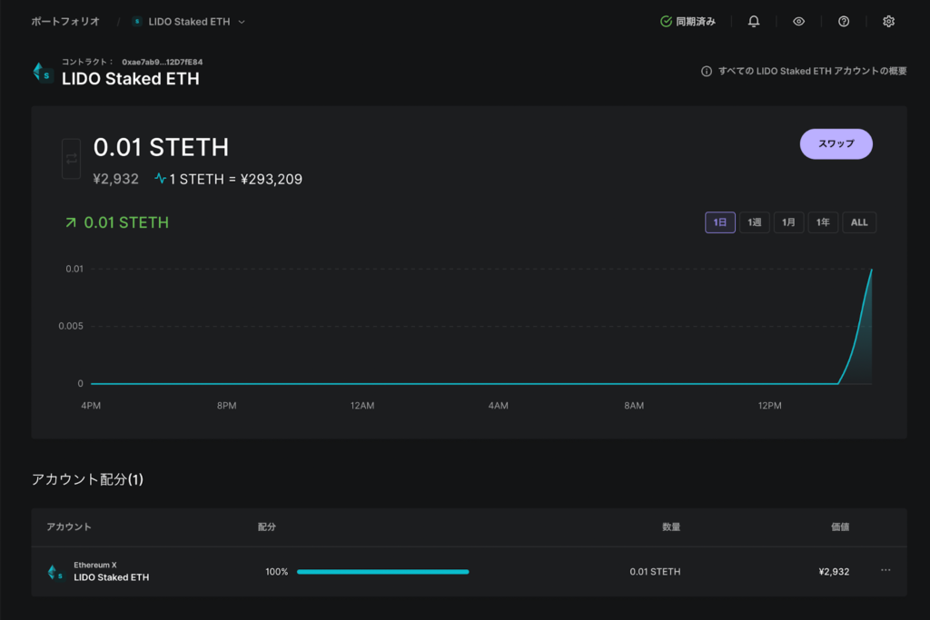Click the 100% allocation progress bar
This screenshot has width=930, height=620.
point(383,571)
